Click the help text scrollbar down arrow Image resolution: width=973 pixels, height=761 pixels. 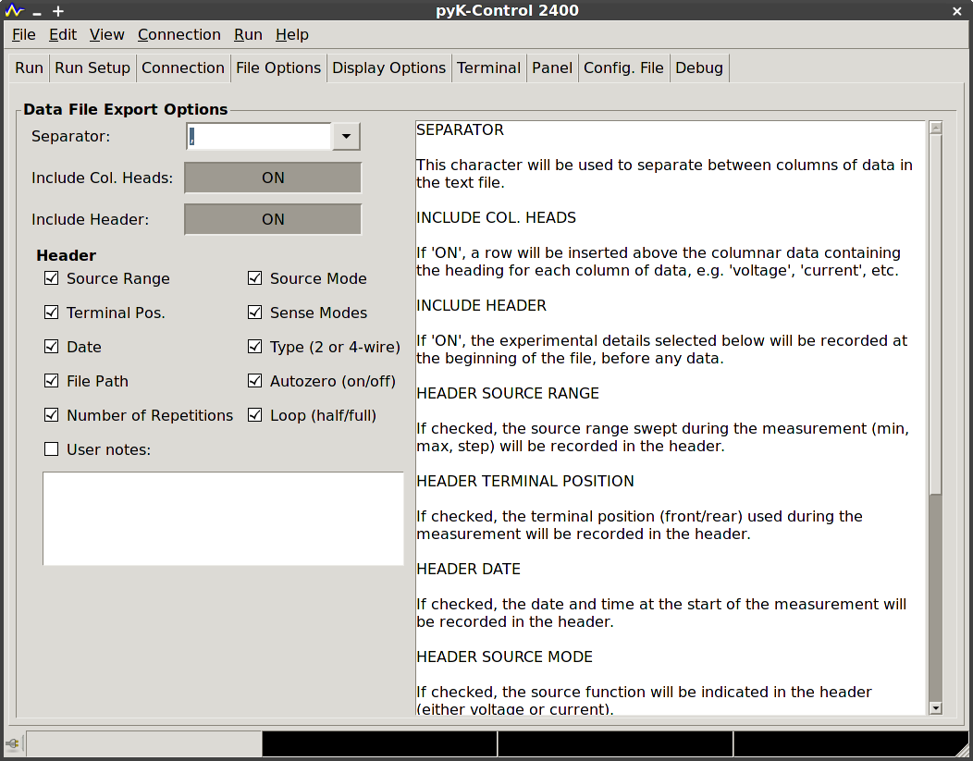point(936,707)
